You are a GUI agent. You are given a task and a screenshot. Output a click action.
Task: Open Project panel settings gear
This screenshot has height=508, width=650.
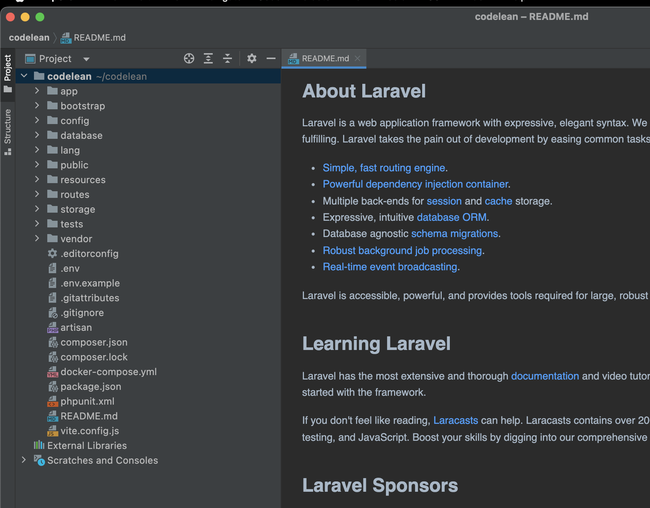[252, 58]
